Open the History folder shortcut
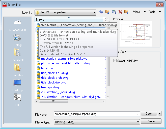The width and height of the screenshot is (166, 129). click(17, 40)
